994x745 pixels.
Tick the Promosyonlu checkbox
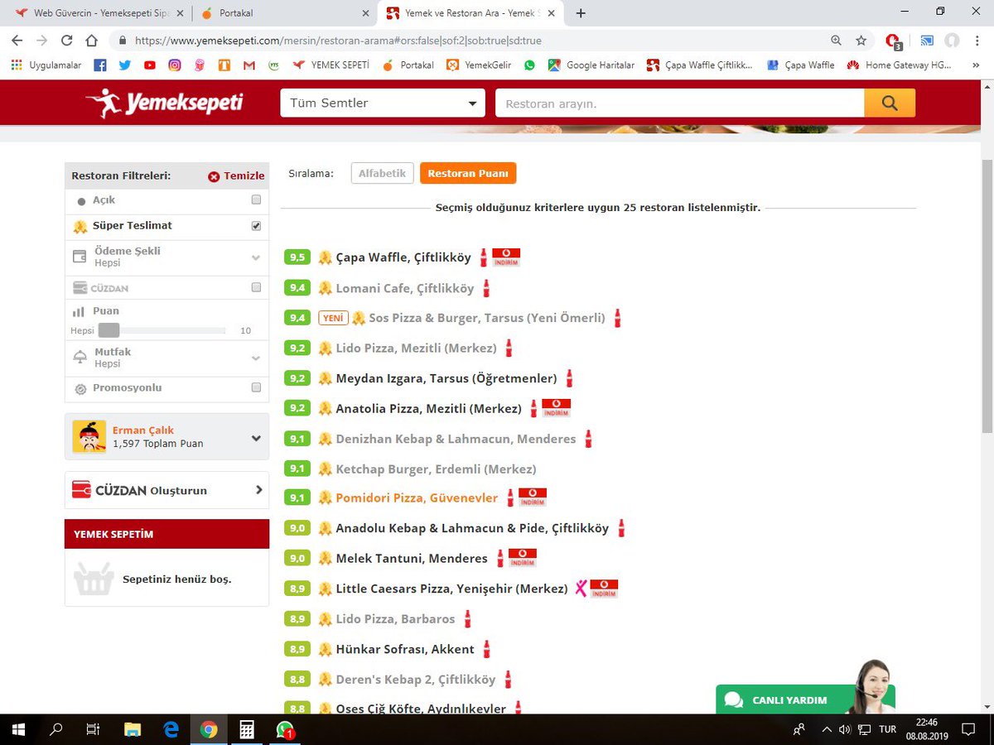256,387
